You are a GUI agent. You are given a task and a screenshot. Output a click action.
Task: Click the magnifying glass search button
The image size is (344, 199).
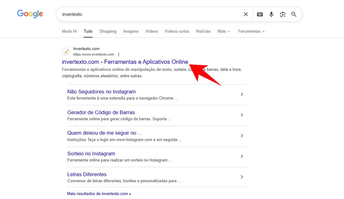[294, 14]
